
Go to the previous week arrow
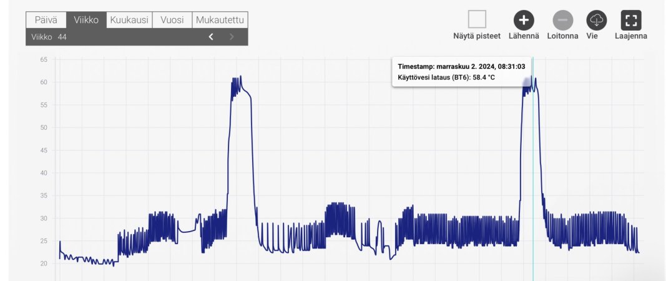point(211,37)
